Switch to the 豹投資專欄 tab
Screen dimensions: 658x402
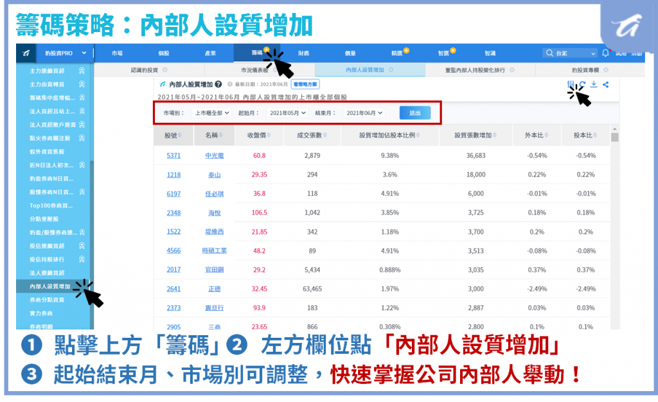(x=585, y=70)
